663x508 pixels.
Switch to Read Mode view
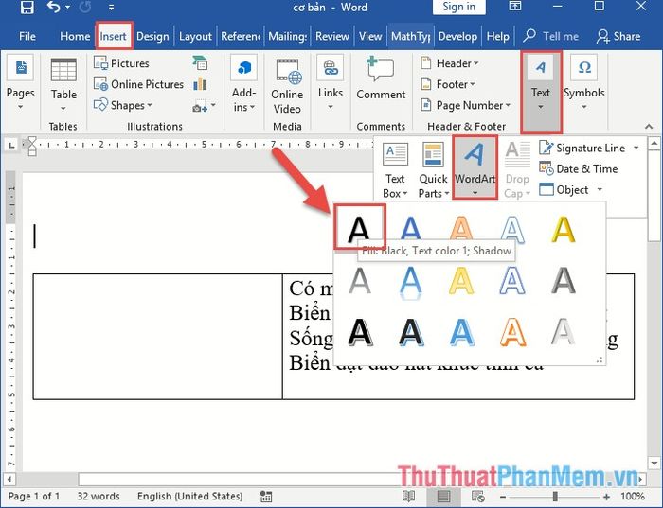[409, 497]
